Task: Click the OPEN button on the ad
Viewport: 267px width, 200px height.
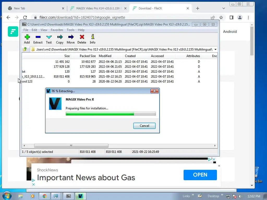Action: click(x=200, y=175)
